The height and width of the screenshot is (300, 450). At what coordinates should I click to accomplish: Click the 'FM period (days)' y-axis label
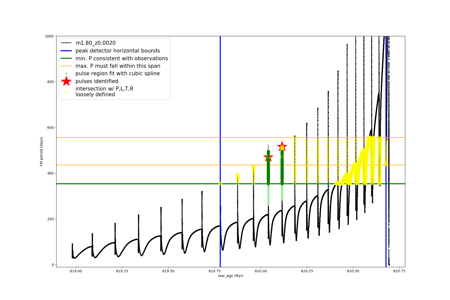tap(41, 151)
